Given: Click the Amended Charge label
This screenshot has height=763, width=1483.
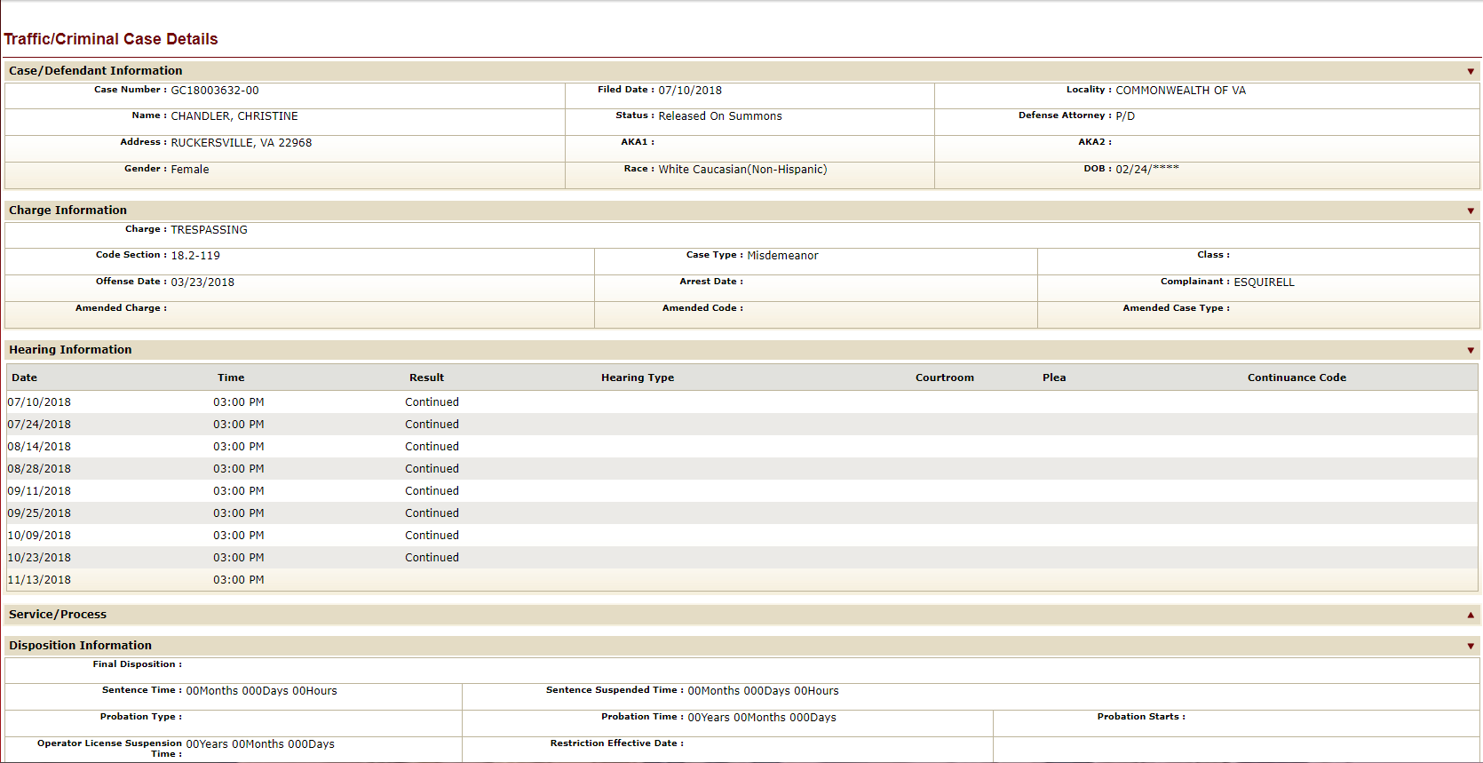Looking at the screenshot, I should tap(121, 308).
